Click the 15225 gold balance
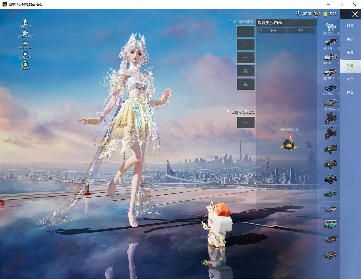361x279 pixels. [x=332, y=14]
